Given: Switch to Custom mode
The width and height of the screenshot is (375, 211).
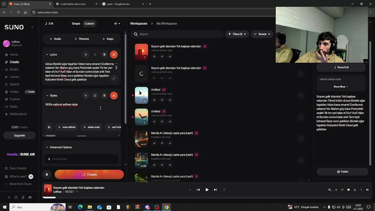Looking at the screenshot, I should 89,24.
